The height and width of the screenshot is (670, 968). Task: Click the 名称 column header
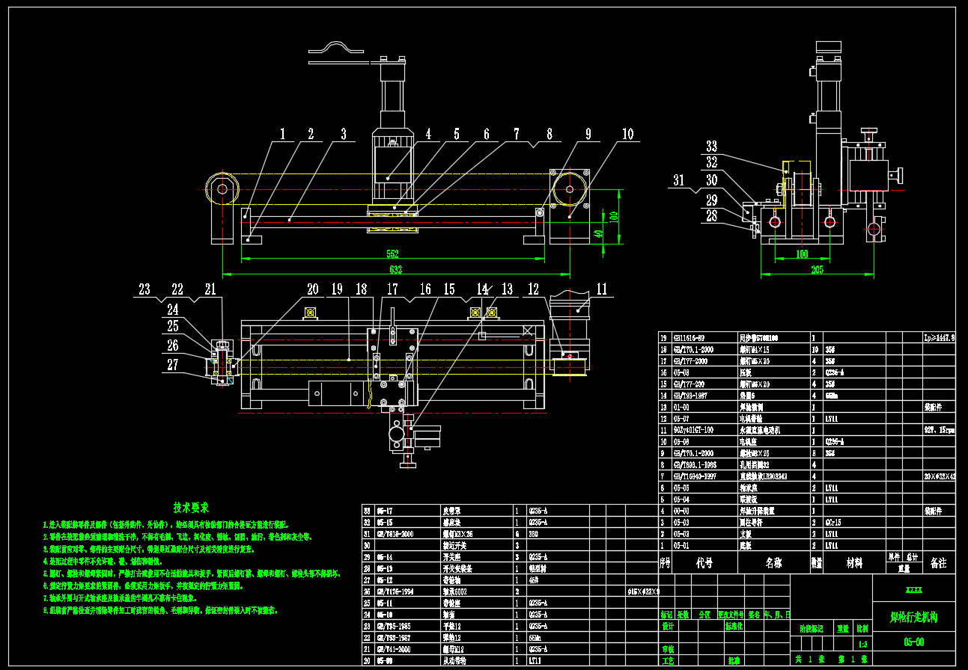(x=773, y=562)
